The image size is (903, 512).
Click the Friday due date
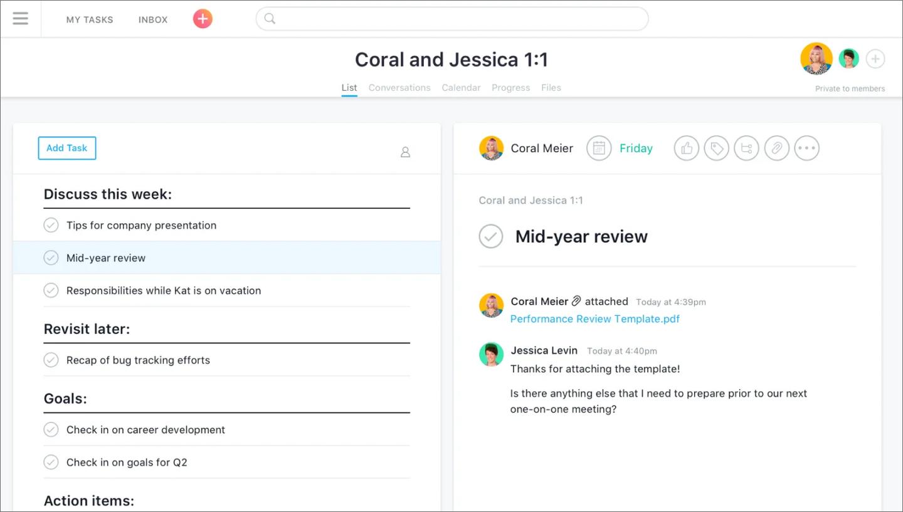tap(636, 149)
